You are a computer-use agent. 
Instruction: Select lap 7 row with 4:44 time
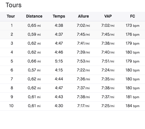[x=72, y=79]
